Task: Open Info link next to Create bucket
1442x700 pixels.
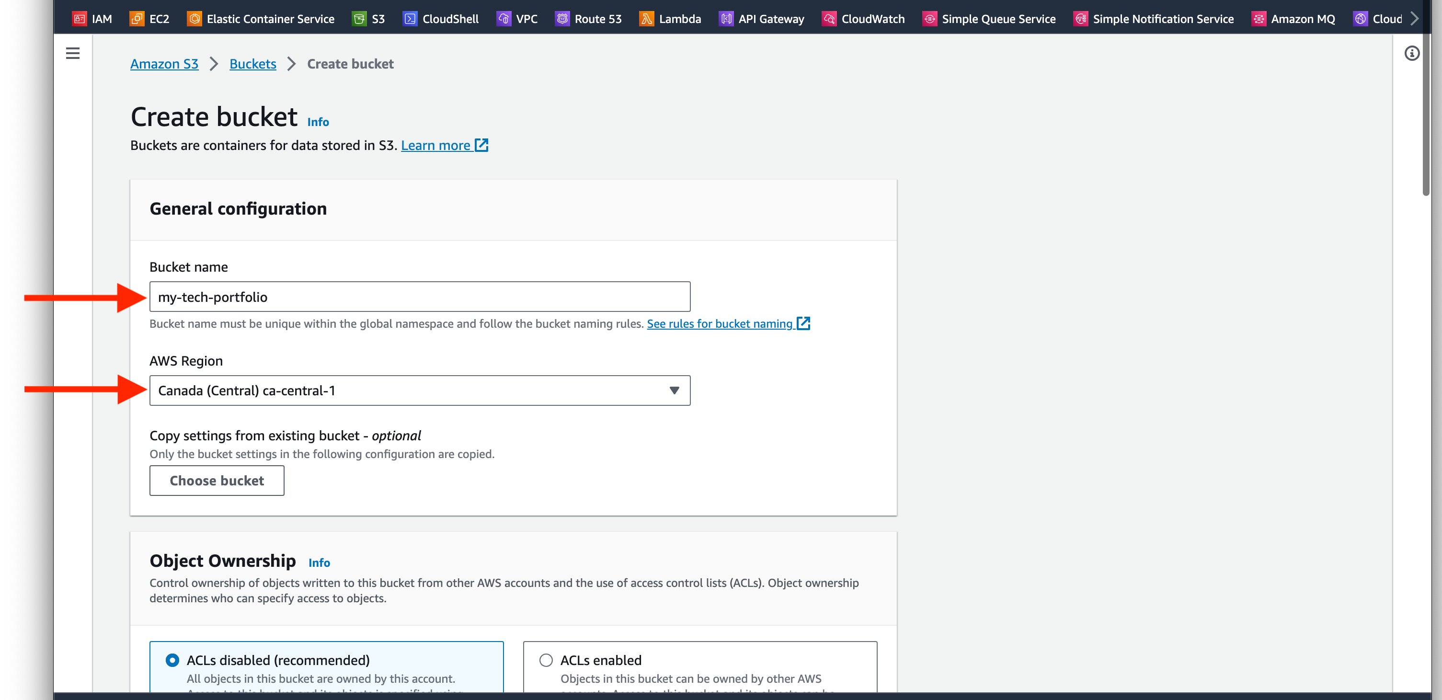Action: pyautogui.click(x=318, y=122)
